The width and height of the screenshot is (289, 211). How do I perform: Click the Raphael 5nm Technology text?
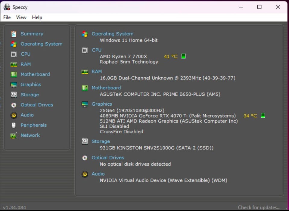click(x=129, y=62)
